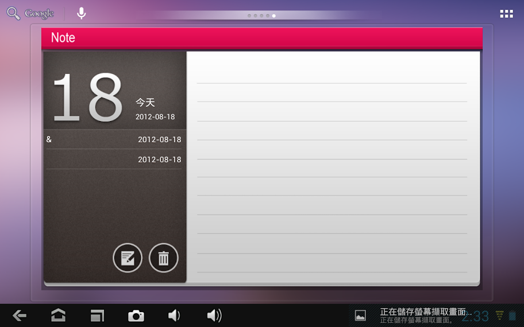Tap the lined note writing area
Viewport: 524px width, 327px height.
point(333,167)
